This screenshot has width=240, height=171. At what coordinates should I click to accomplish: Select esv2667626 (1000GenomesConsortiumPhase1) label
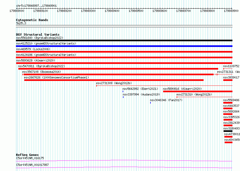pos(56,77)
